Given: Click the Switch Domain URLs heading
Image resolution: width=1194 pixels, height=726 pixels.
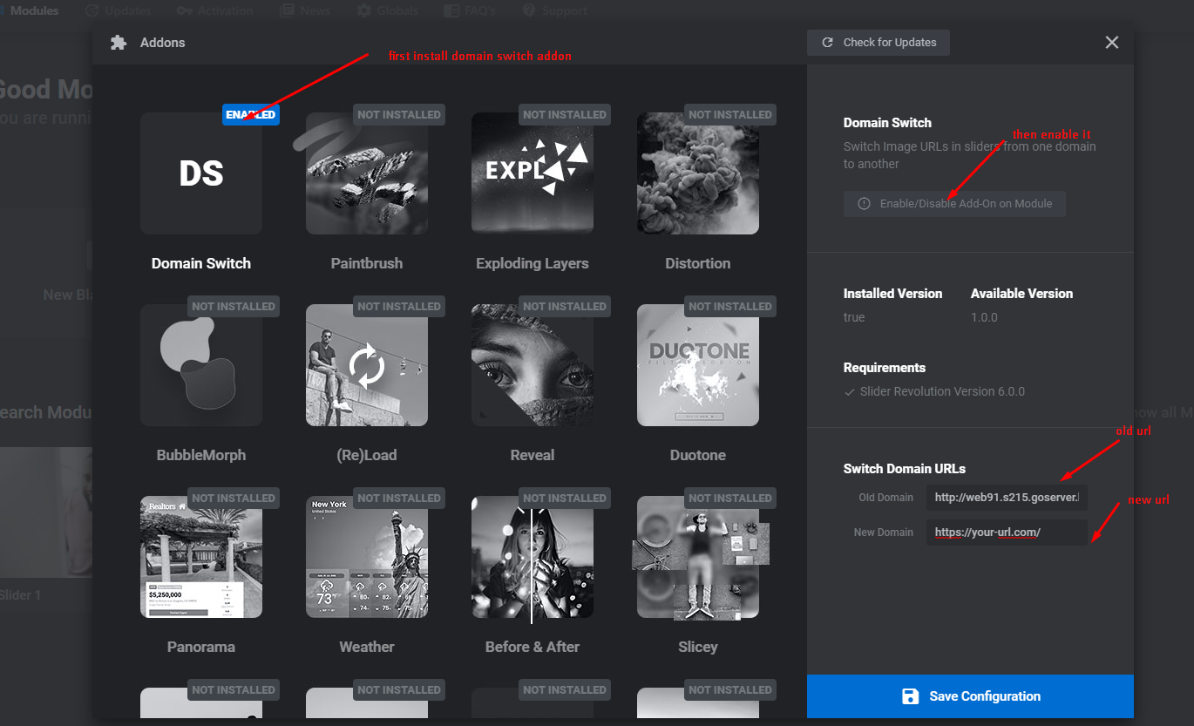Looking at the screenshot, I should (905, 468).
